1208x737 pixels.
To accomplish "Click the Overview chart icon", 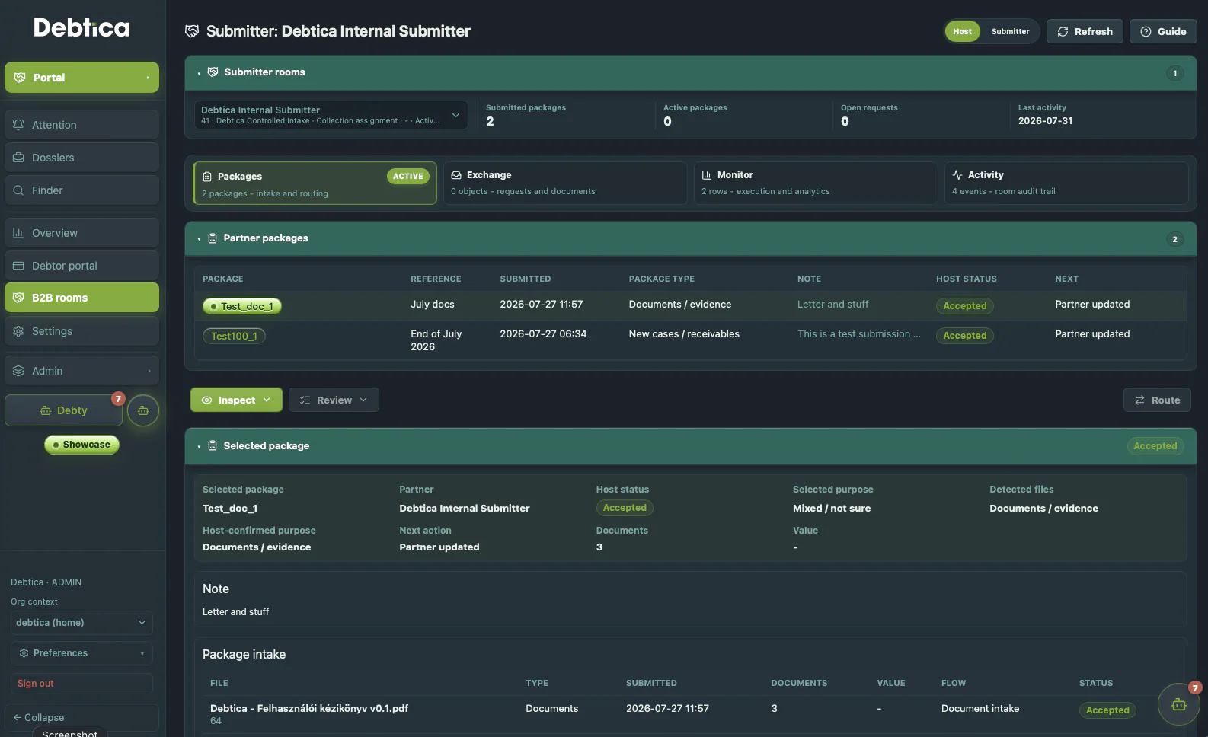I will [18, 233].
